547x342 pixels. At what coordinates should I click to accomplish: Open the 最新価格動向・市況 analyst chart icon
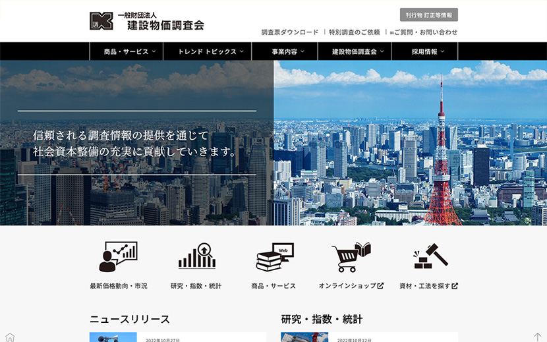[x=118, y=257]
